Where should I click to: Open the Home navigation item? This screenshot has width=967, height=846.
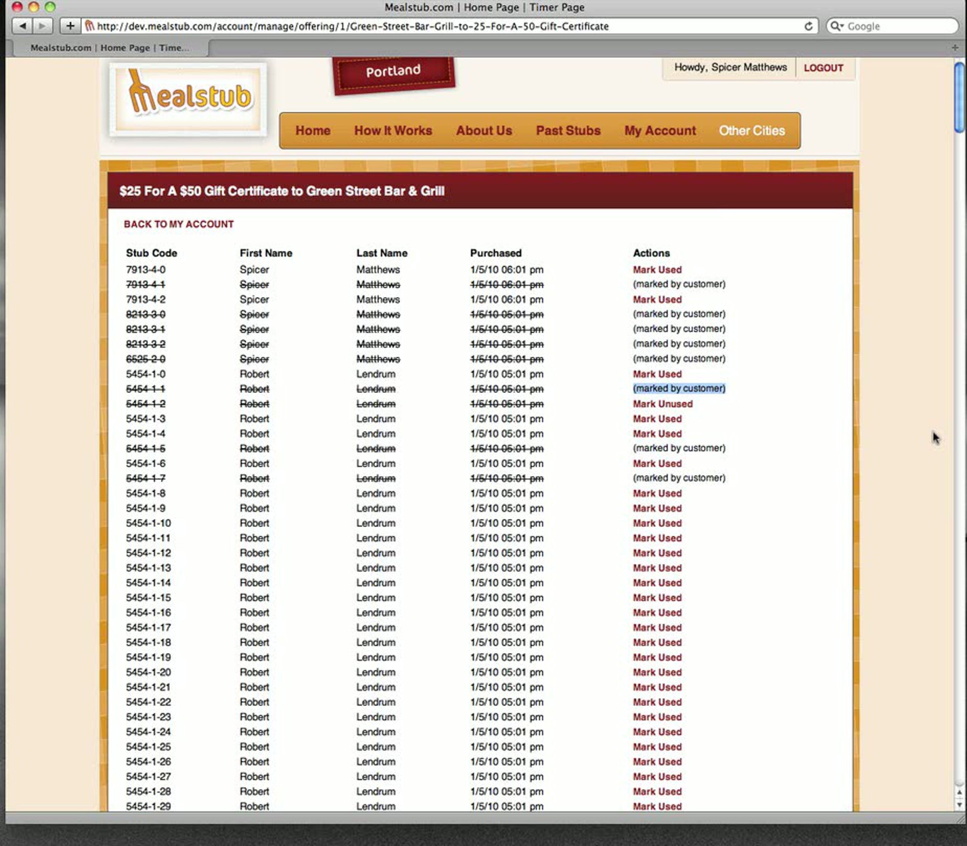pyautogui.click(x=313, y=131)
